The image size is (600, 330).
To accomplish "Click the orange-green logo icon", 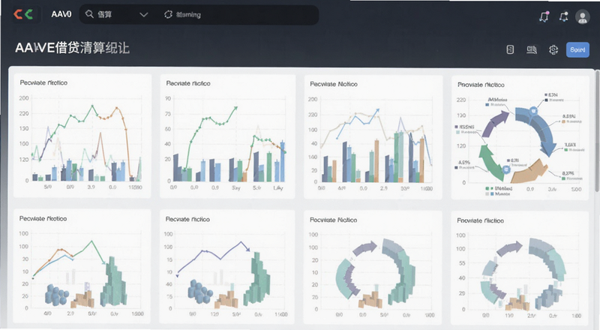I will [23, 14].
